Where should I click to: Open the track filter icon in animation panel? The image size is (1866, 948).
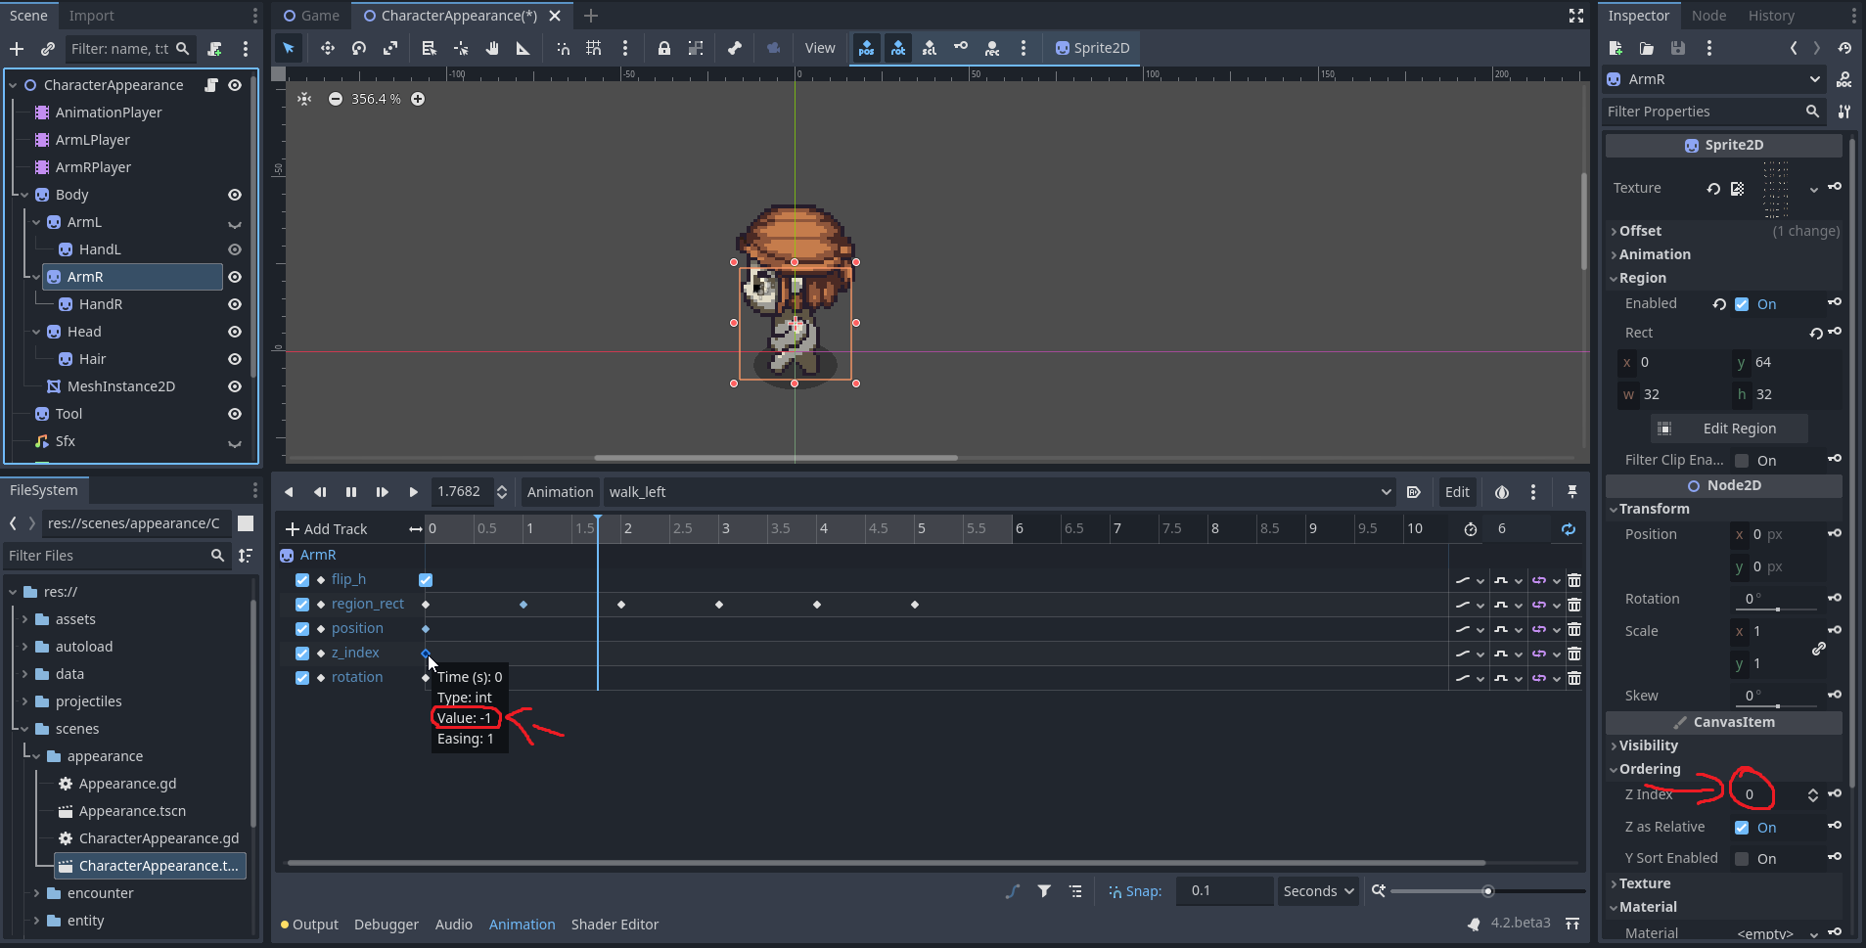1044,890
